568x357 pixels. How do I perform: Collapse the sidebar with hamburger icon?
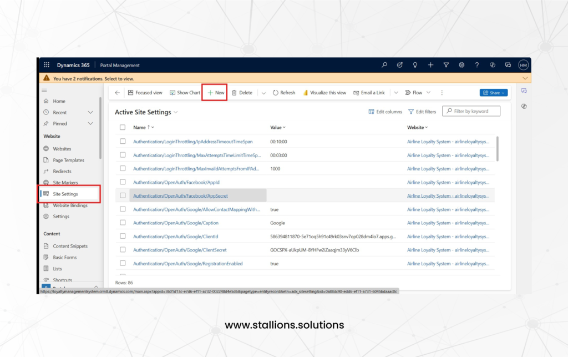coord(44,90)
